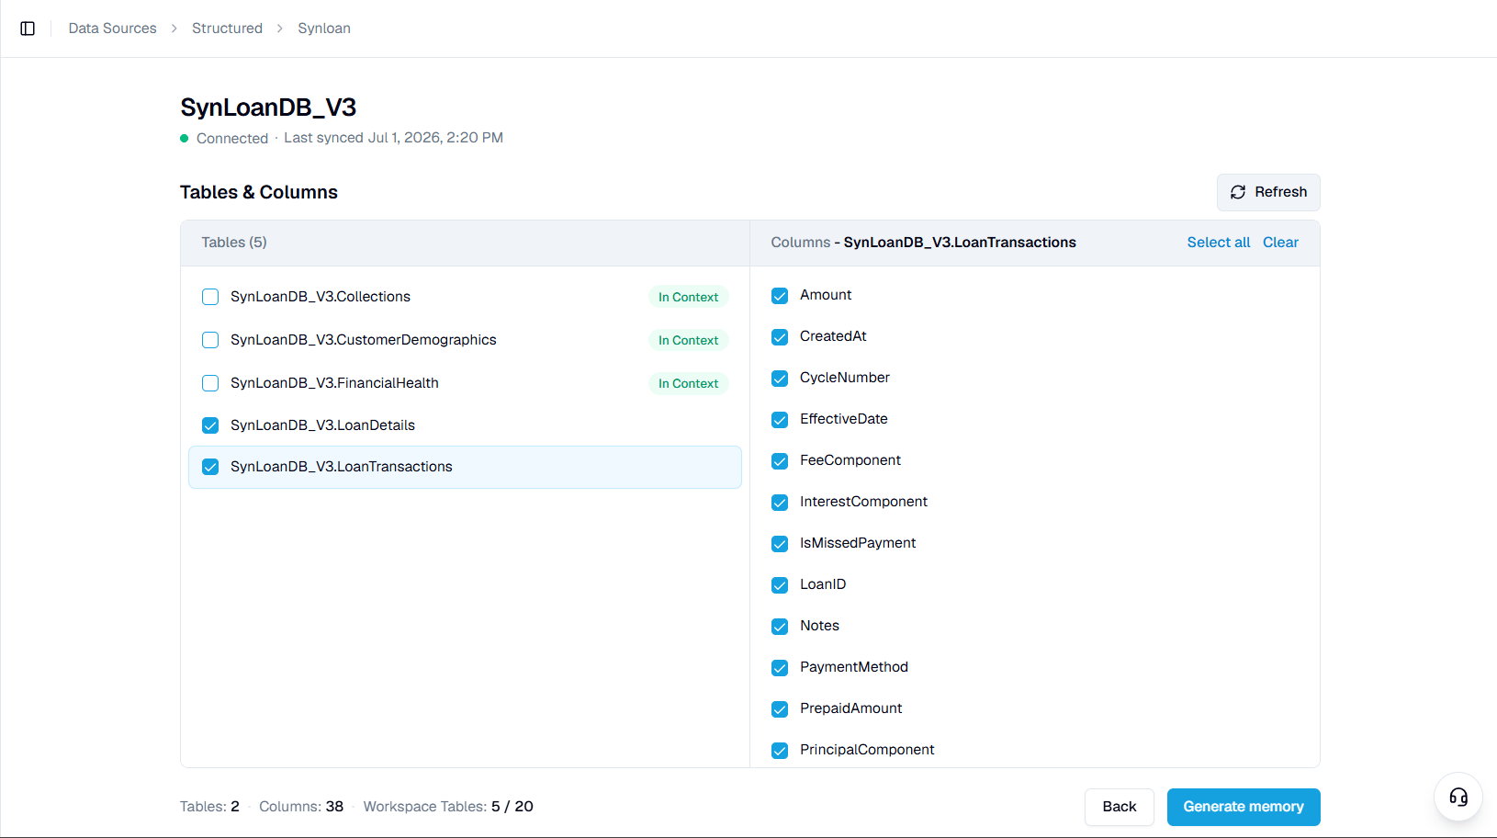Click the Last synced timestamp
This screenshot has width=1497, height=838.
(393, 138)
